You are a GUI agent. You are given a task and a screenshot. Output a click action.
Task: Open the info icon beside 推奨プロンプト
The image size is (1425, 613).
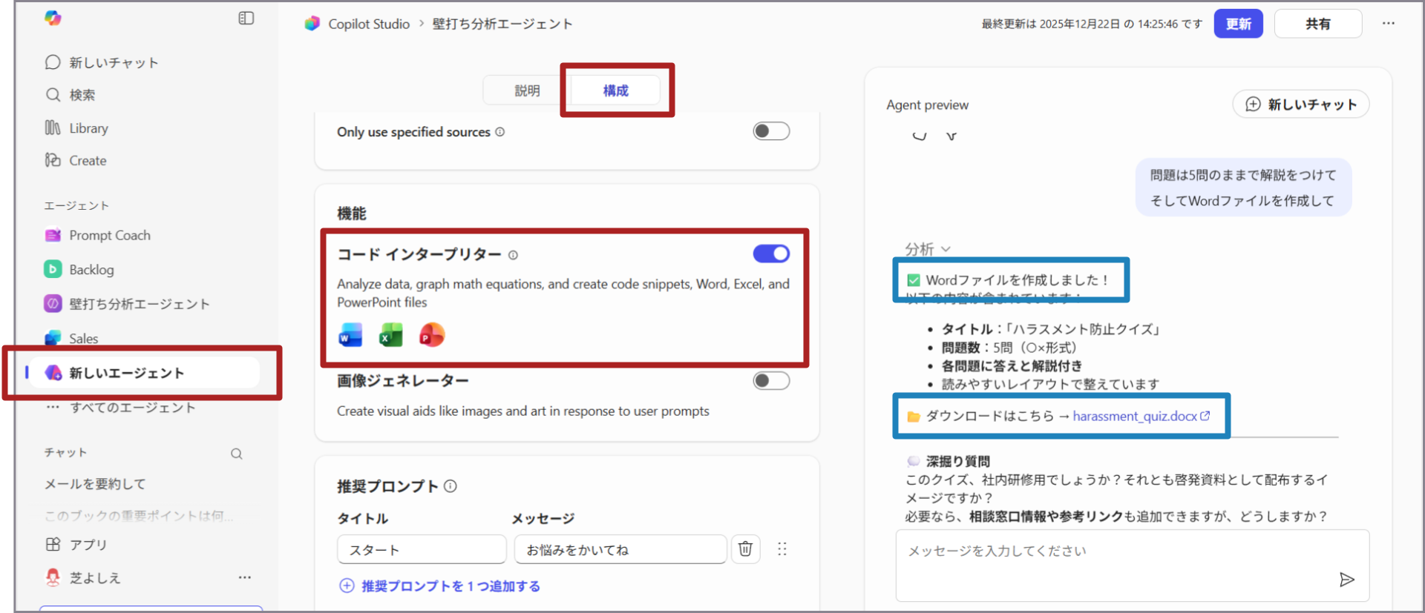(451, 486)
